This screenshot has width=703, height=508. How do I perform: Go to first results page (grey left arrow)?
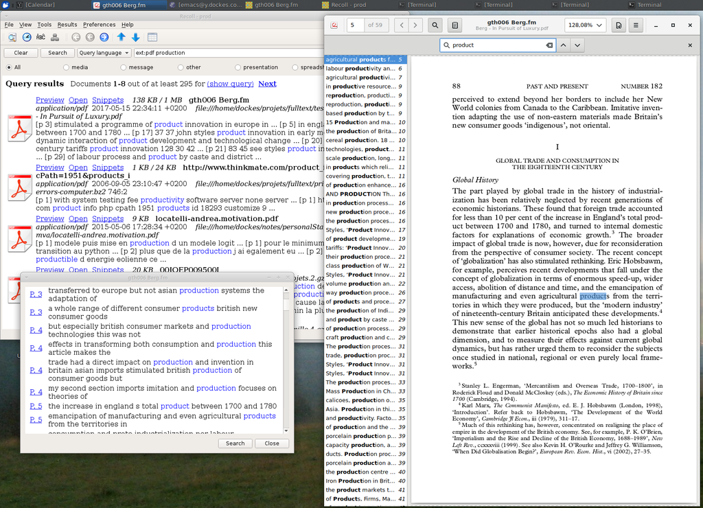(x=76, y=38)
